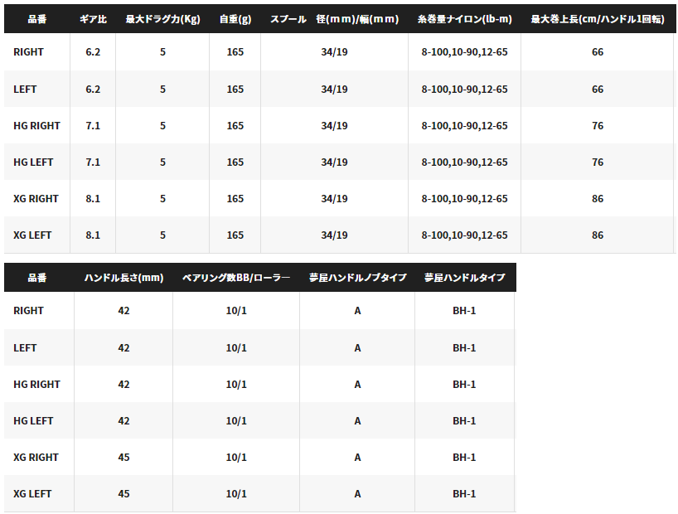The width and height of the screenshot is (678, 514).
Task: Click handle type BH-1 in bottom XG RIGHT row
Action: [x=464, y=458]
